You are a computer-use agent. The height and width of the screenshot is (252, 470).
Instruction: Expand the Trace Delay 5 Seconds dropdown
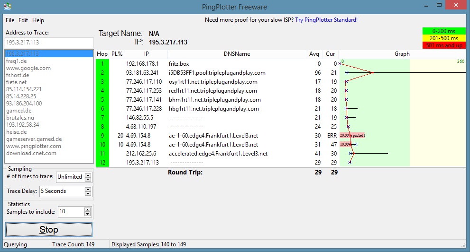[x=88, y=191]
